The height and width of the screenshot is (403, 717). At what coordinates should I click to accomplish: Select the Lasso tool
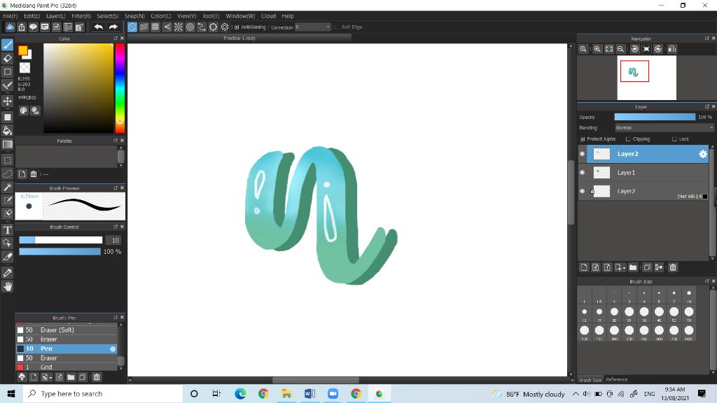tap(7, 174)
